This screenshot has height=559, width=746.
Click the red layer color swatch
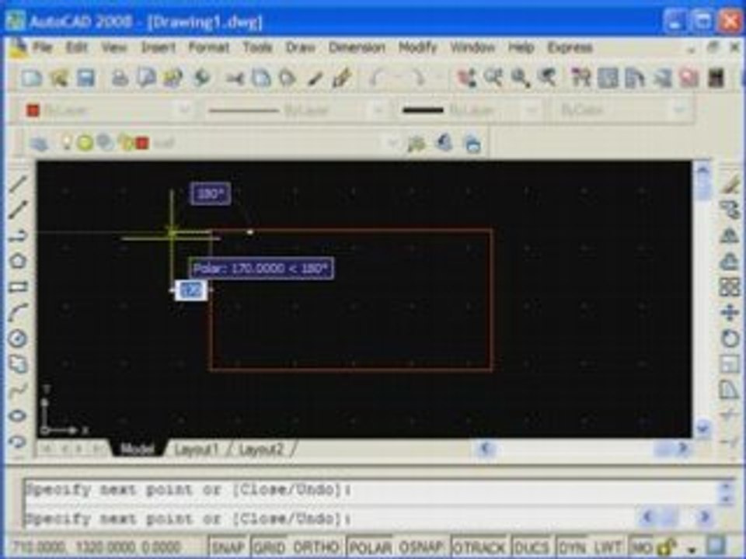[142, 143]
